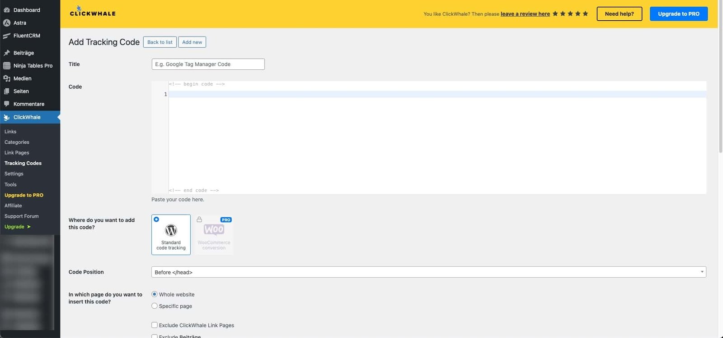
Task: Open FluentCRM via its sidebar icon
Action: click(7, 36)
